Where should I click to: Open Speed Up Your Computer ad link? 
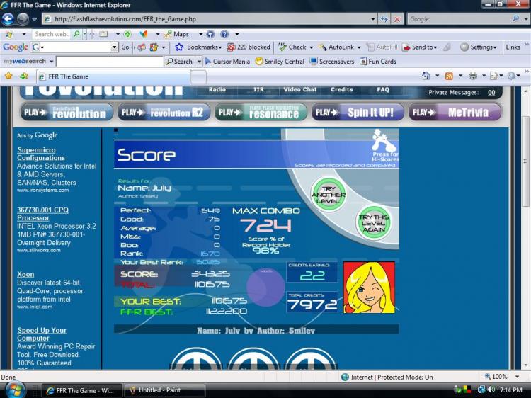pyautogui.click(x=42, y=334)
